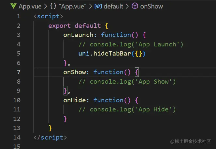Click the default export variable icon
The width and height of the screenshot is (216, 149).
click(98, 6)
